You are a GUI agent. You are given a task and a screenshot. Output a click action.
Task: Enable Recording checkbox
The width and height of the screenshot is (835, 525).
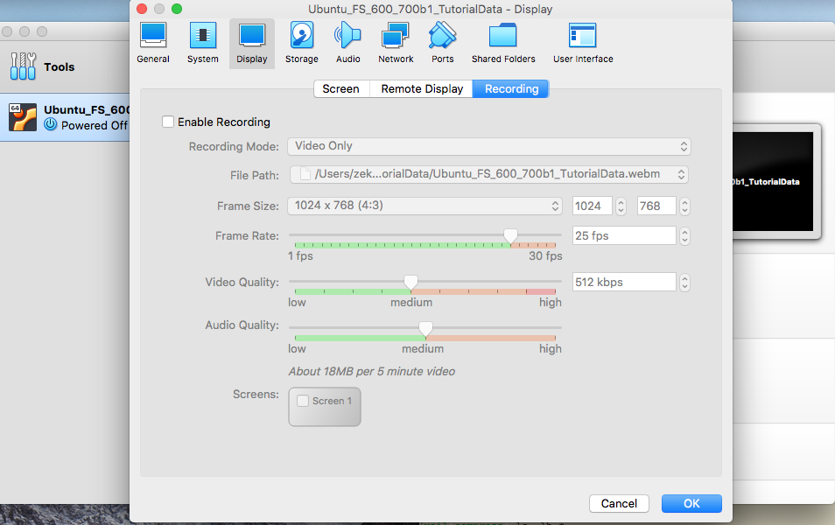click(168, 122)
